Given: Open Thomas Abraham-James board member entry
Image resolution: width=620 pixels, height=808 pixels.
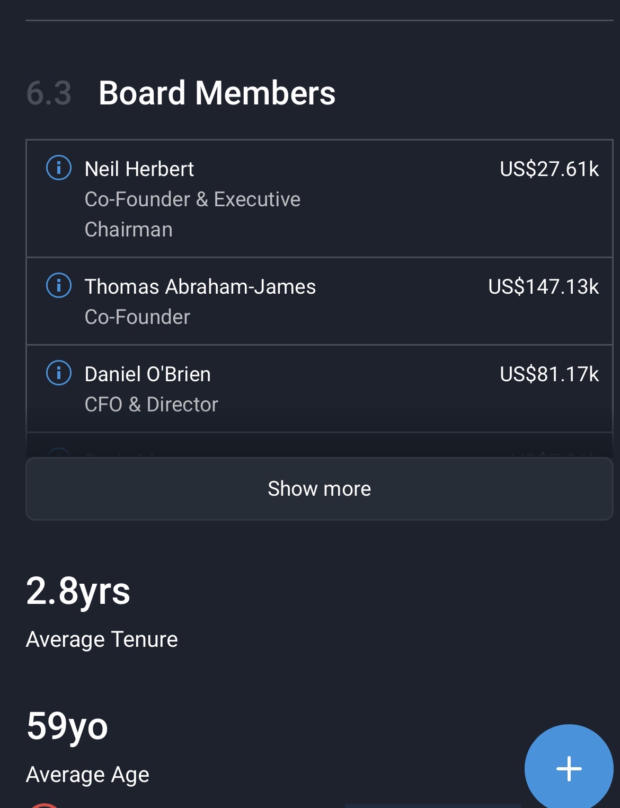Looking at the screenshot, I should pos(200,287).
